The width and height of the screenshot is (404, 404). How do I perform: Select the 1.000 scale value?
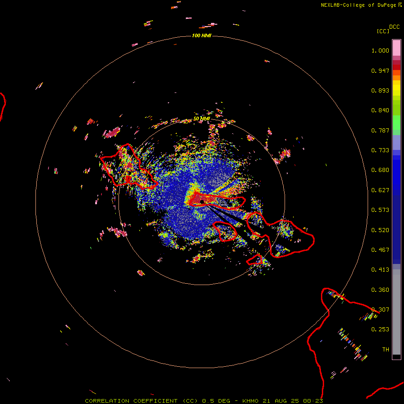click(x=380, y=50)
